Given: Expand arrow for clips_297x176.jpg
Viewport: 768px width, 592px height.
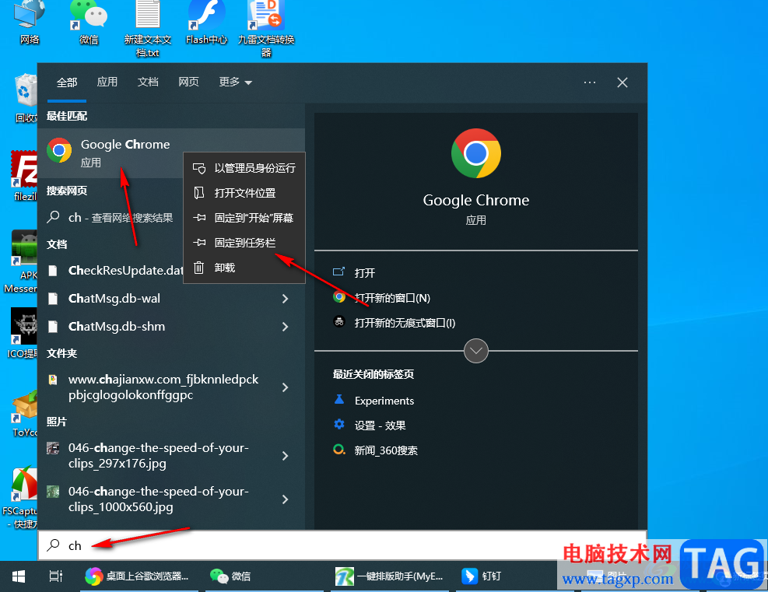Looking at the screenshot, I should (x=285, y=456).
